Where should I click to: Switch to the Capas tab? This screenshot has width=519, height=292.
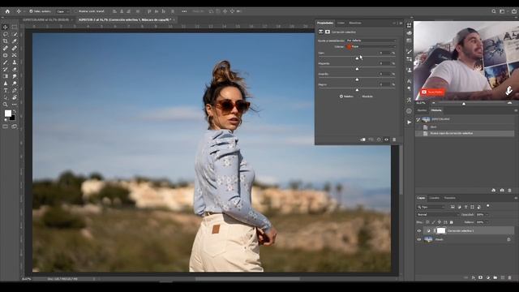tap(421, 198)
